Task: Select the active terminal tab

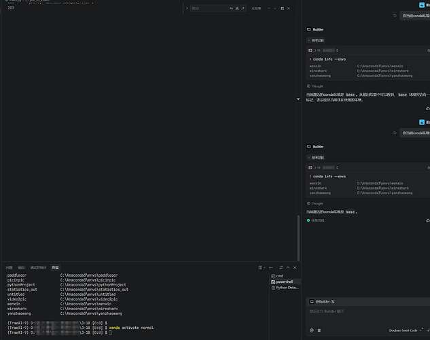Action: pyautogui.click(x=56, y=267)
